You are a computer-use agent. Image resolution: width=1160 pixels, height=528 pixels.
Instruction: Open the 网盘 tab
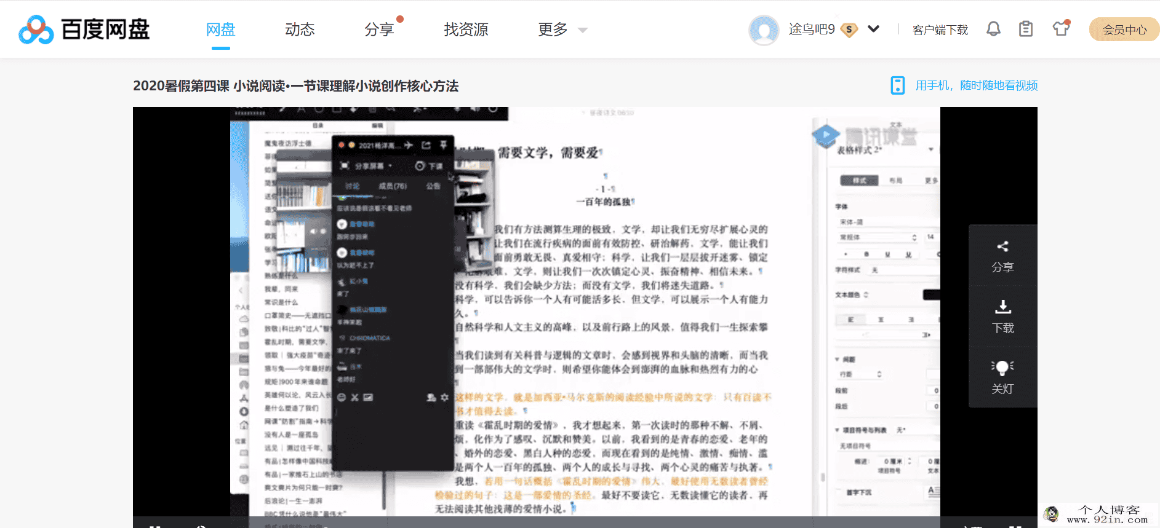[x=220, y=30]
